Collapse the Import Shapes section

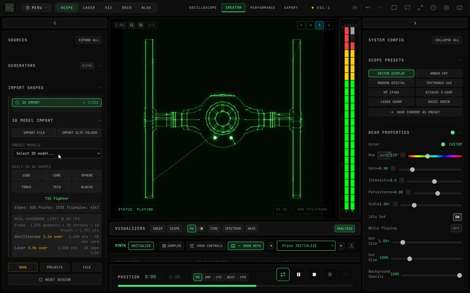[x=100, y=88]
